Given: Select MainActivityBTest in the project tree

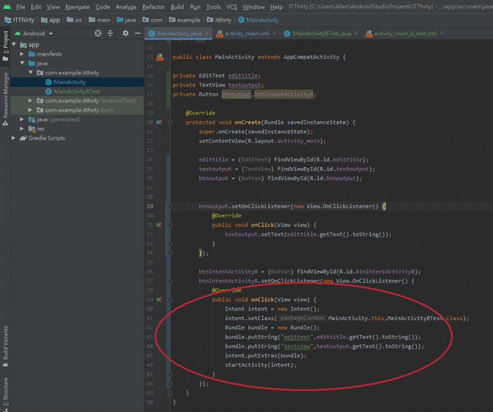Looking at the screenshot, I should pyautogui.click(x=77, y=91).
